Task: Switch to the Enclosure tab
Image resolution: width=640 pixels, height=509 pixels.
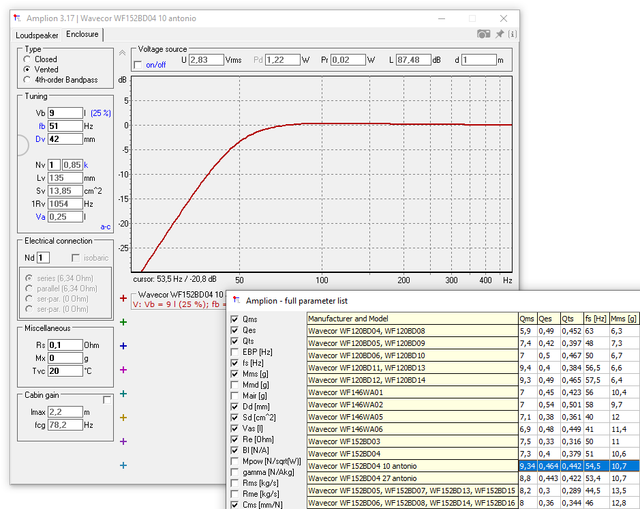Action: click(82, 34)
